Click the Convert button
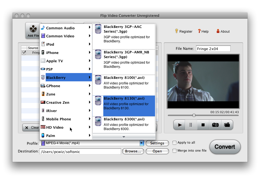Screen dimensions: 258x184 click(225, 147)
